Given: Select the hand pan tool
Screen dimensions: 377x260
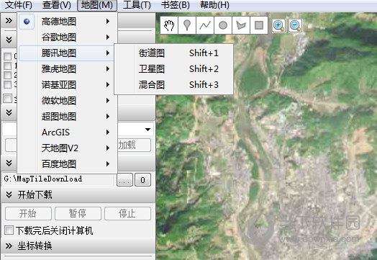Looking at the screenshot, I should (x=169, y=25).
